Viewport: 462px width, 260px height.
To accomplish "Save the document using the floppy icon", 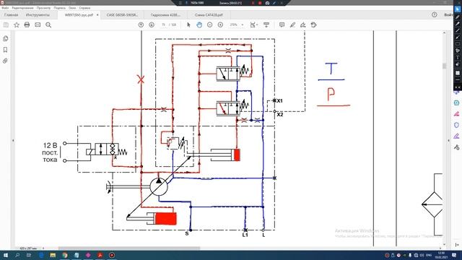I will pos(6,25).
